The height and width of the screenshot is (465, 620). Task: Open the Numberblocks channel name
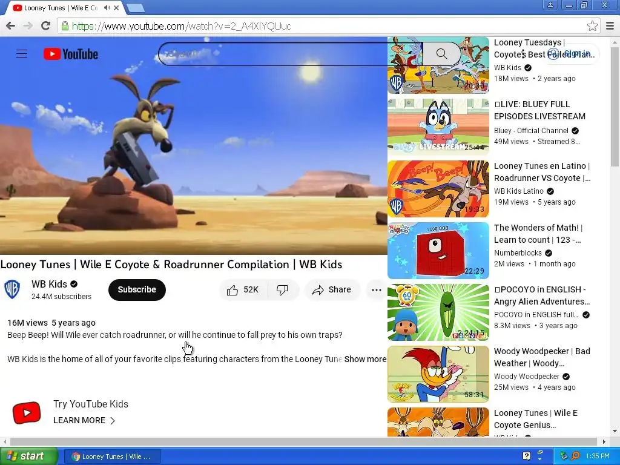click(x=518, y=252)
